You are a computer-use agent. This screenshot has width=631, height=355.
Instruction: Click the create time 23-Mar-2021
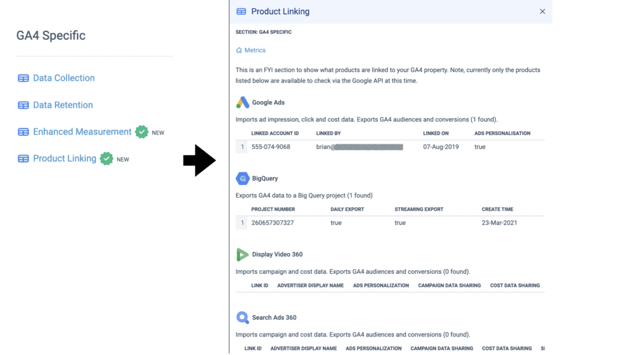[499, 222]
